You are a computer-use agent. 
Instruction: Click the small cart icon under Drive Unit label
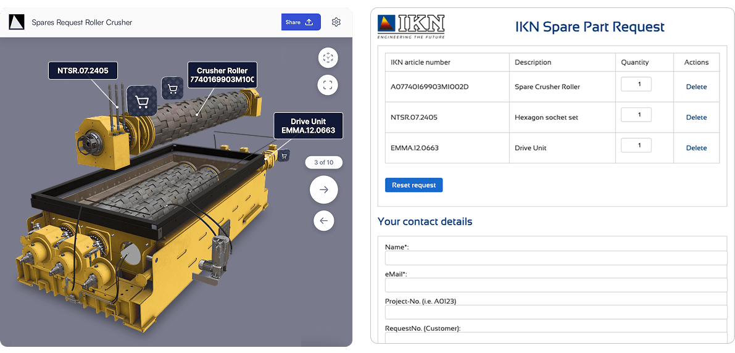tap(284, 156)
